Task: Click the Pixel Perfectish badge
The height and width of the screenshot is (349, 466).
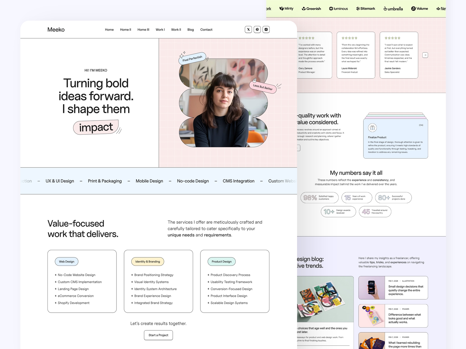Action: [x=192, y=58]
